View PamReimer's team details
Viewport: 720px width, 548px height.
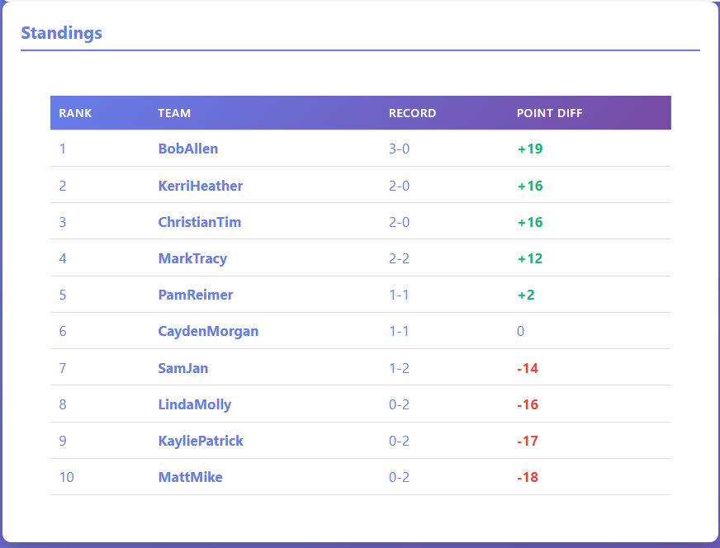pyautogui.click(x=196, y=295)
